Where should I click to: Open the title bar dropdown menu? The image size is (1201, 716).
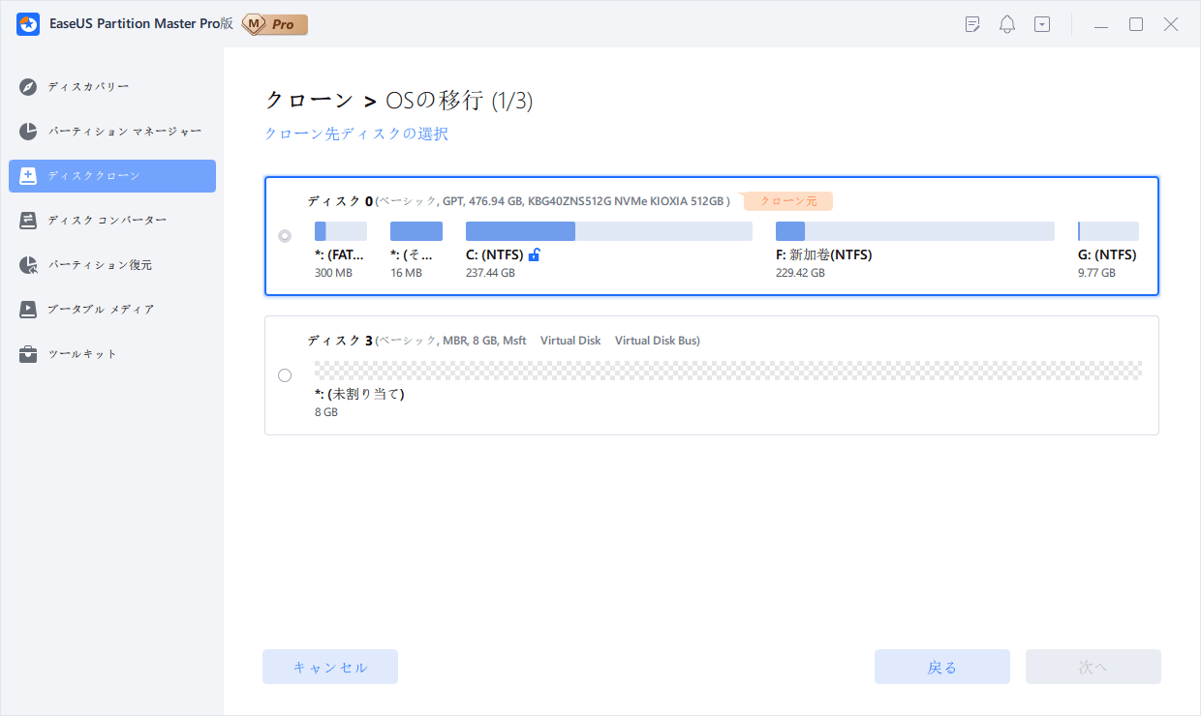(1042, 23)
